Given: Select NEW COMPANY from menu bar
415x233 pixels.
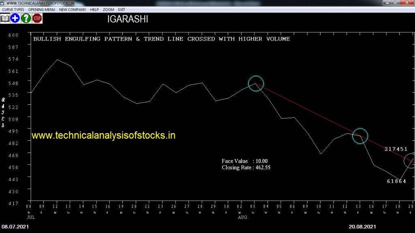Looking at the screenshot, I should (73, 9).
